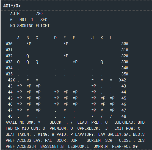Click blocked seat 48J
This screenshot has height=150, width=152.
pyautogui.click(x=92, y=116)
